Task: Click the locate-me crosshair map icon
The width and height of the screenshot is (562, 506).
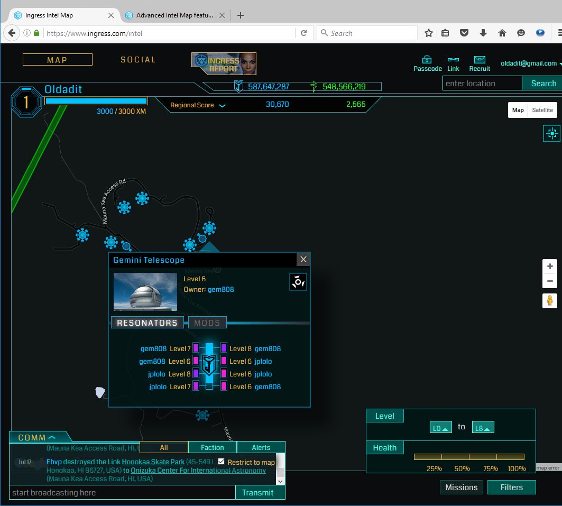Action: (x=551, y=134)
